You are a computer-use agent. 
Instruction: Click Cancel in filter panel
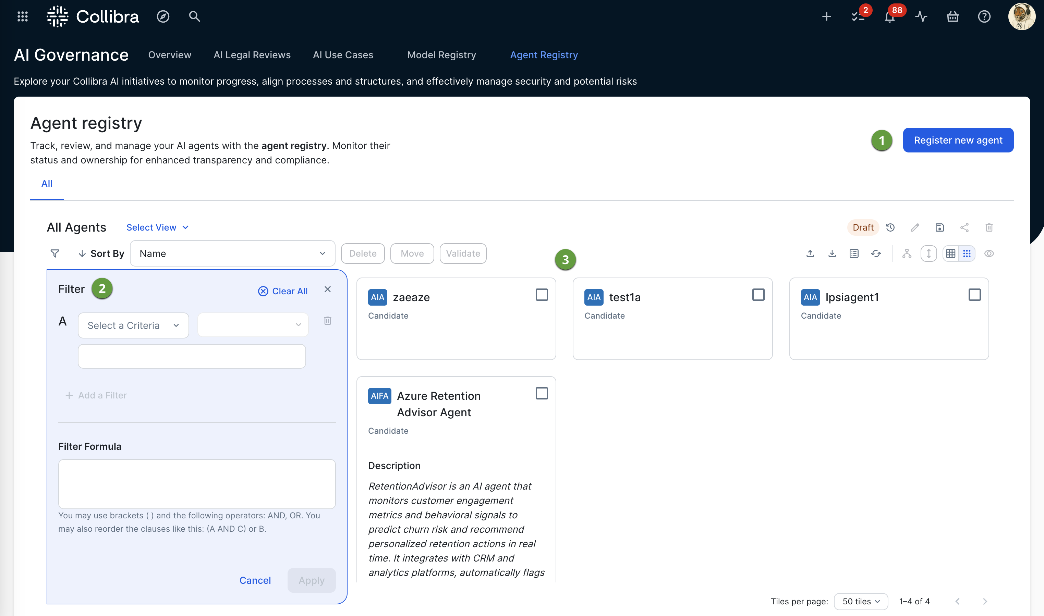(255, 580)
